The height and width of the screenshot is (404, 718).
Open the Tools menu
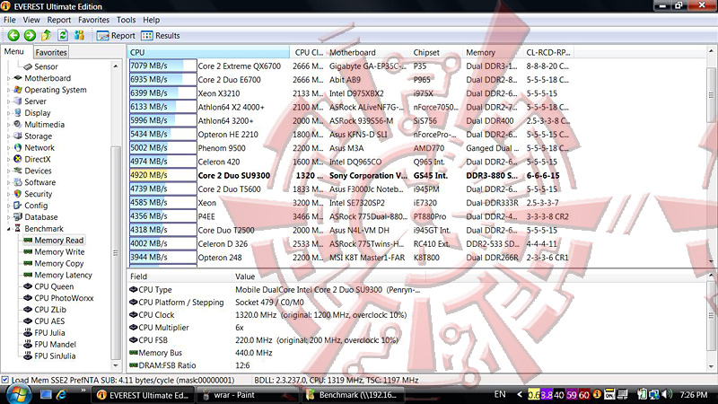click(126, 20)
